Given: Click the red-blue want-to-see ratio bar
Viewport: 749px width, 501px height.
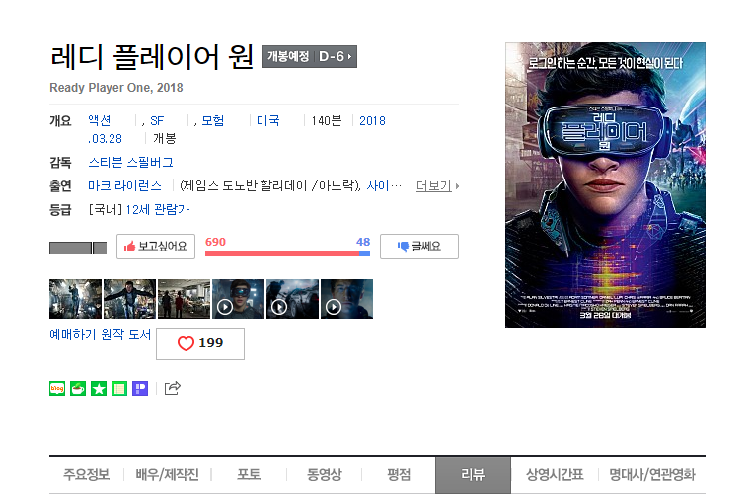Looking at the screenshot, I should click(287, 254).
